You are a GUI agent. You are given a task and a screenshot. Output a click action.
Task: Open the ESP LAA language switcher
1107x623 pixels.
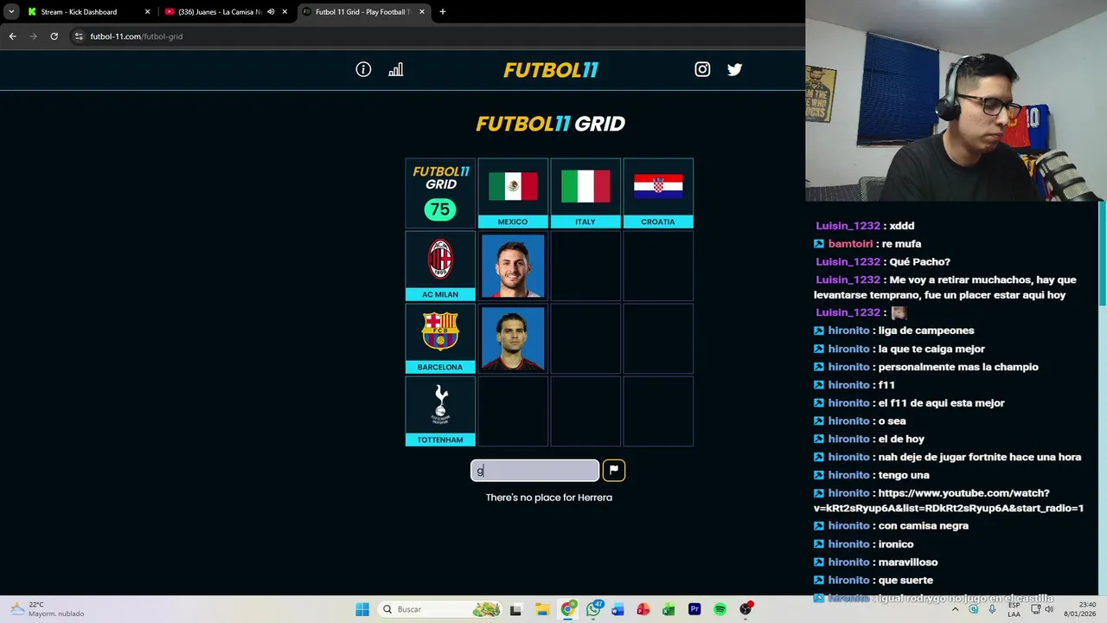(x=1014, y=609)
